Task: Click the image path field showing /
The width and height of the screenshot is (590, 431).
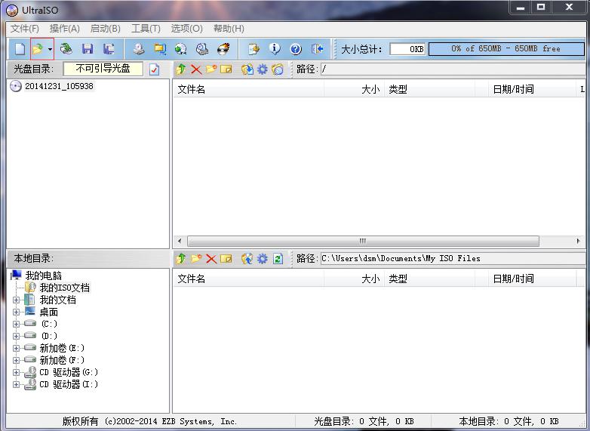Action: click(453, 69)
